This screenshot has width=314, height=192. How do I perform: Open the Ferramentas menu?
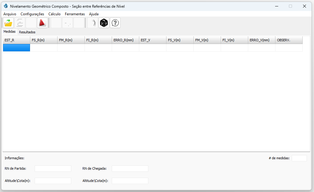[x=75, y=14]
